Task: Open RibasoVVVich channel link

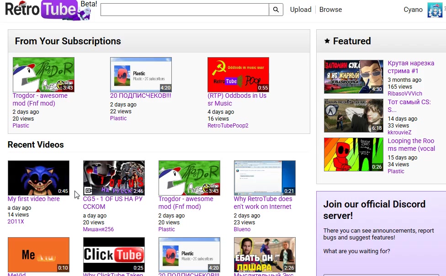Action: [x=405, y=94]
